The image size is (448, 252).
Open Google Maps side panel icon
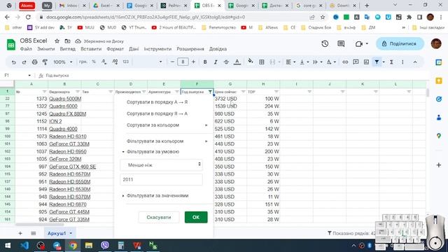coord(439,136)
